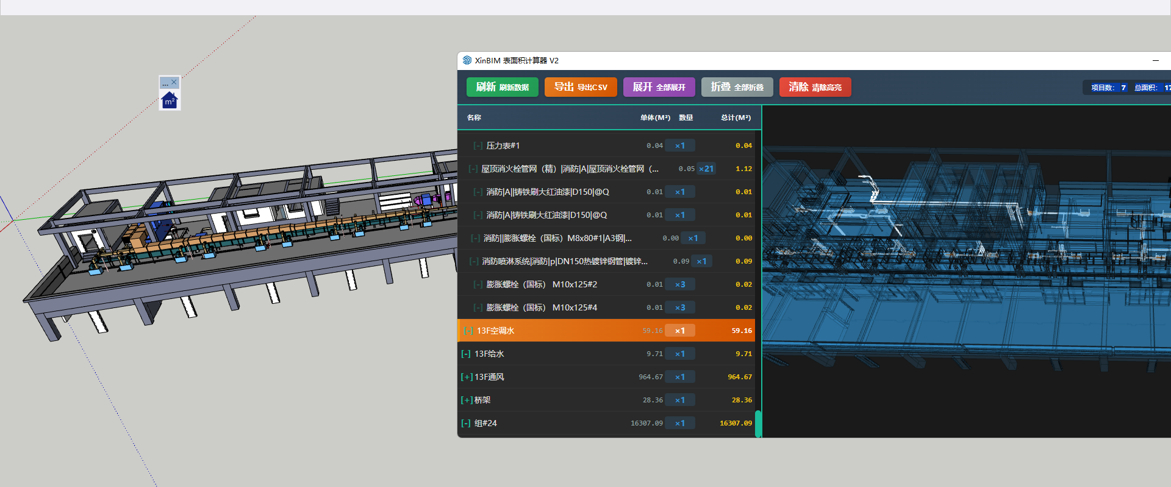Close the small floating toolbar
The height and width of the screenshot is (487, 1171).
(174, 82)
